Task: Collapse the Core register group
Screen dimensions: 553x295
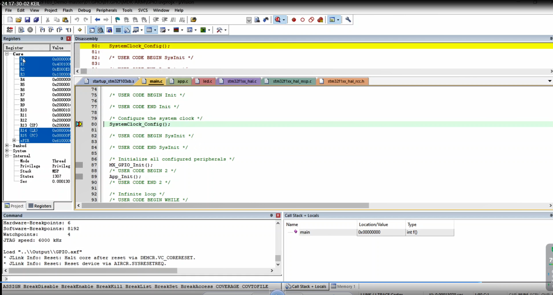Action: click(x=7, y=54)
